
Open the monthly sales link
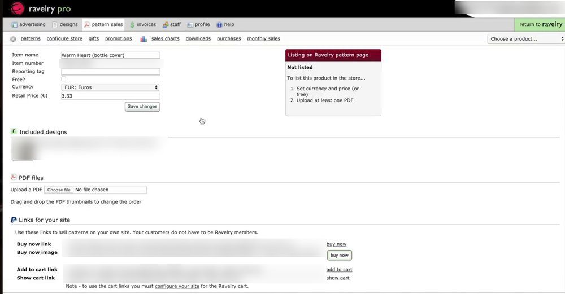(263, 38)
